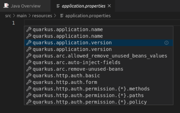Click wrench icon beside allowed_remove_unused_beans_values
Image resolution: width=180 pixels, height=113 pixels.
point(29,56)
